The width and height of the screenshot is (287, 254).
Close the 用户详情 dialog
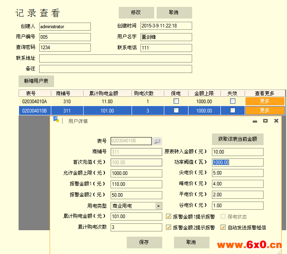276,121
